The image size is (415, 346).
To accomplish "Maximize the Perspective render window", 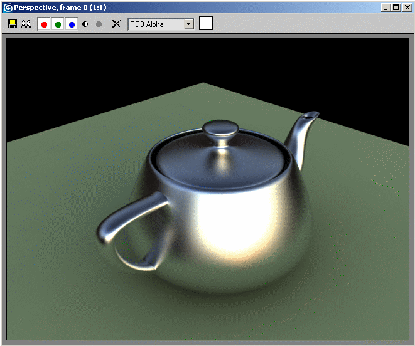I will pos(396,8).
